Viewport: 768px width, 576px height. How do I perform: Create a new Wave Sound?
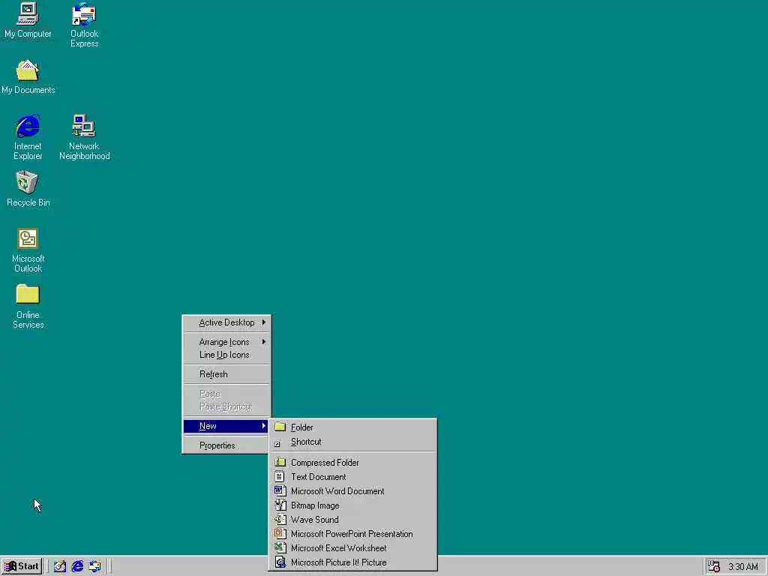tap(352, 519)
